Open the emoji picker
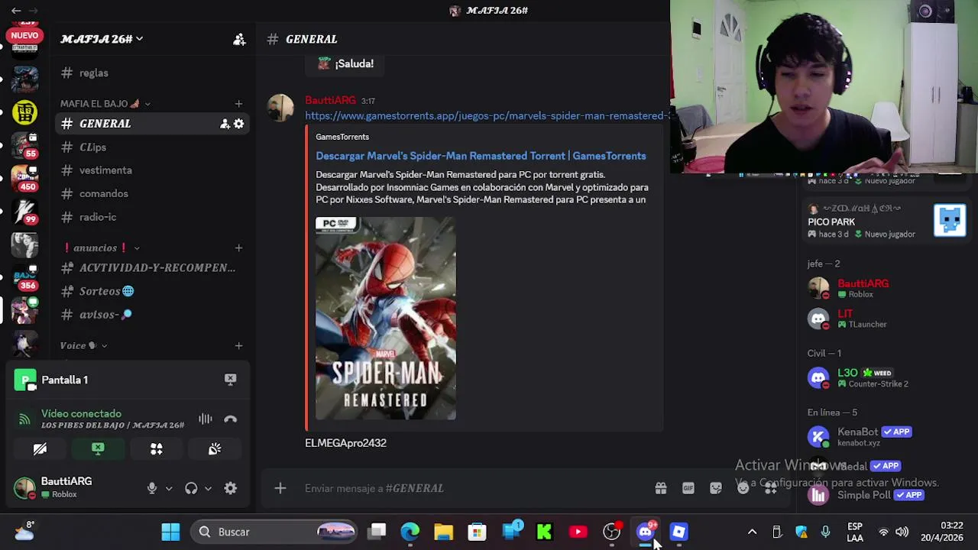This screenshot has width=978, height=550. click(743, 488)
